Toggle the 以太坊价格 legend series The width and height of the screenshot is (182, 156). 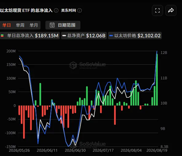click(135, 36)
